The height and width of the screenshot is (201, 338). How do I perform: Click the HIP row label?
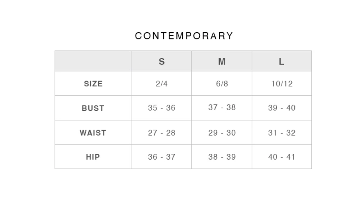tap(93, 157)
